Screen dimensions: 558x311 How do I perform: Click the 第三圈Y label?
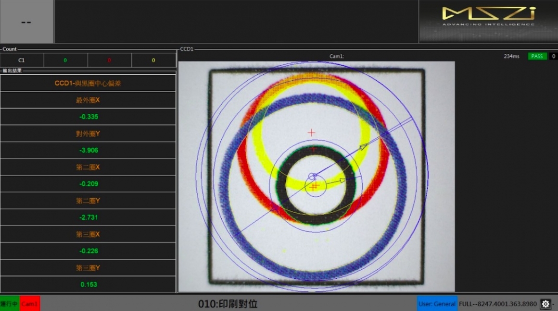[x=88, y=268]
